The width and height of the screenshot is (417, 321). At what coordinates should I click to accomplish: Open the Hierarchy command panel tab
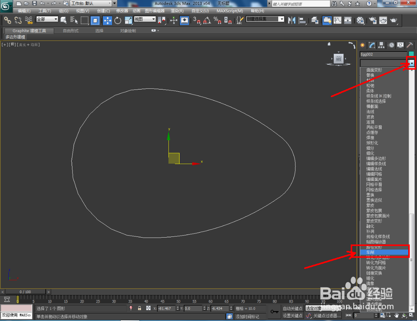[382, 45]
